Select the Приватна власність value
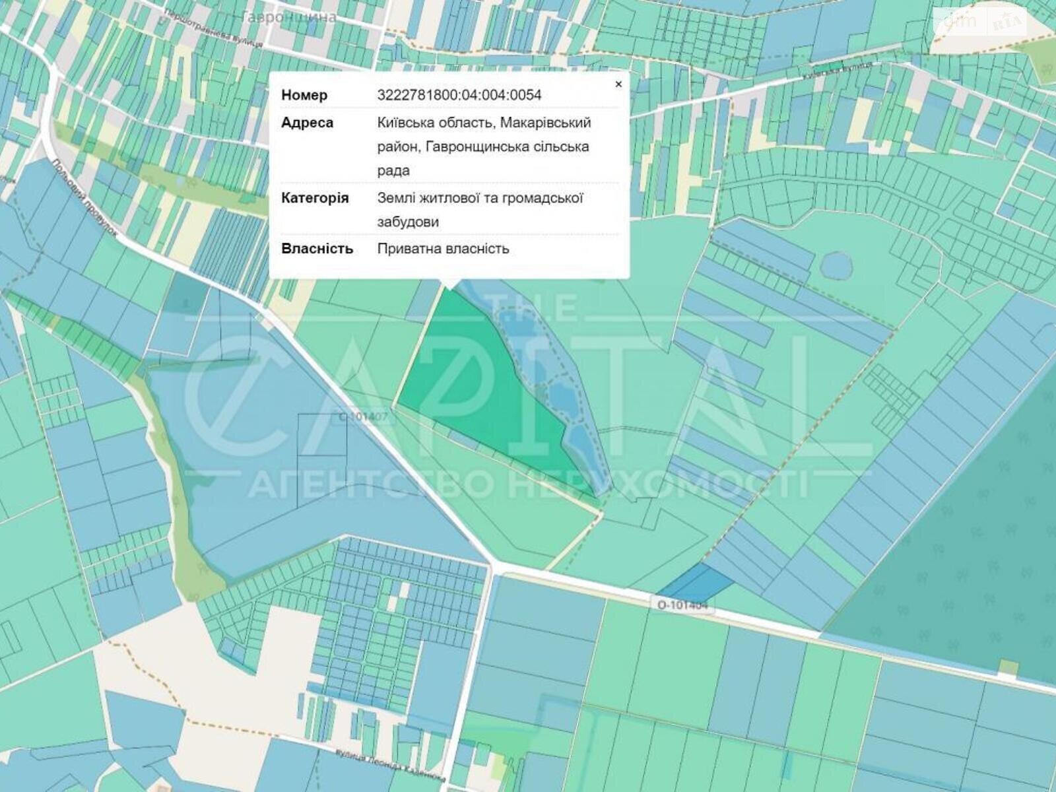Image resolution: width=1056 pixels, height=792 pixels. pyautogui.click(x=444, y=248)
